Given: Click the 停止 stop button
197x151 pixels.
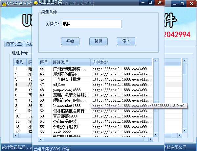Looking at the screenshot, I should pos(126,41).
